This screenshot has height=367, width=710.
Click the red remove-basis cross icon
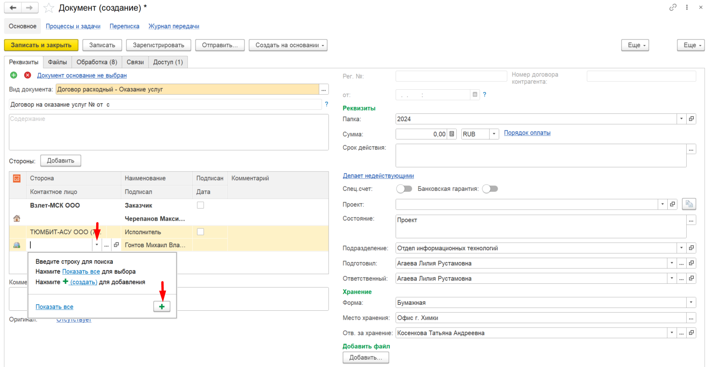click(x=27, y=75)
